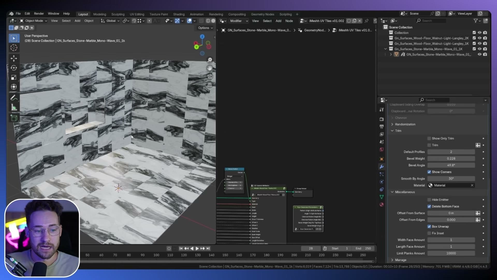The height and width of the screenshot is (280, 497).
Task: Open the Render properties tab
Action: (x=382, y=119)
